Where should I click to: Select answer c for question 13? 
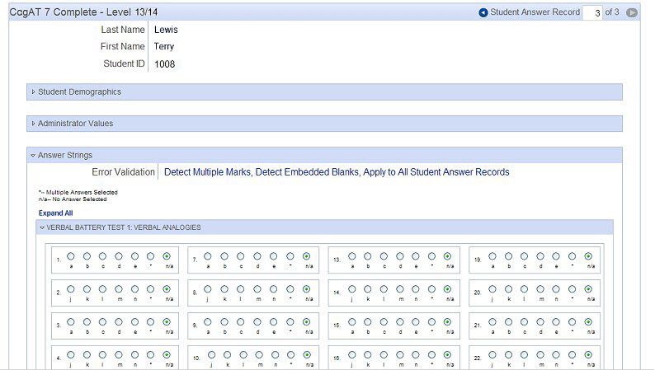click(x=384, y=256)
